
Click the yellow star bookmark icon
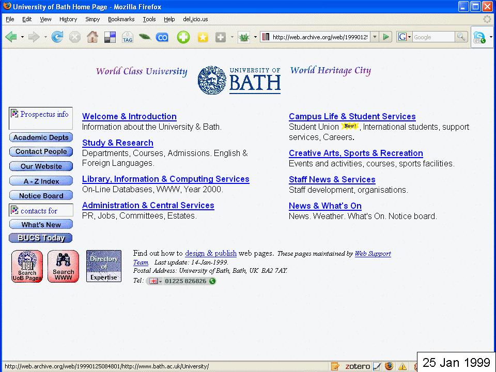pos(203,37)
